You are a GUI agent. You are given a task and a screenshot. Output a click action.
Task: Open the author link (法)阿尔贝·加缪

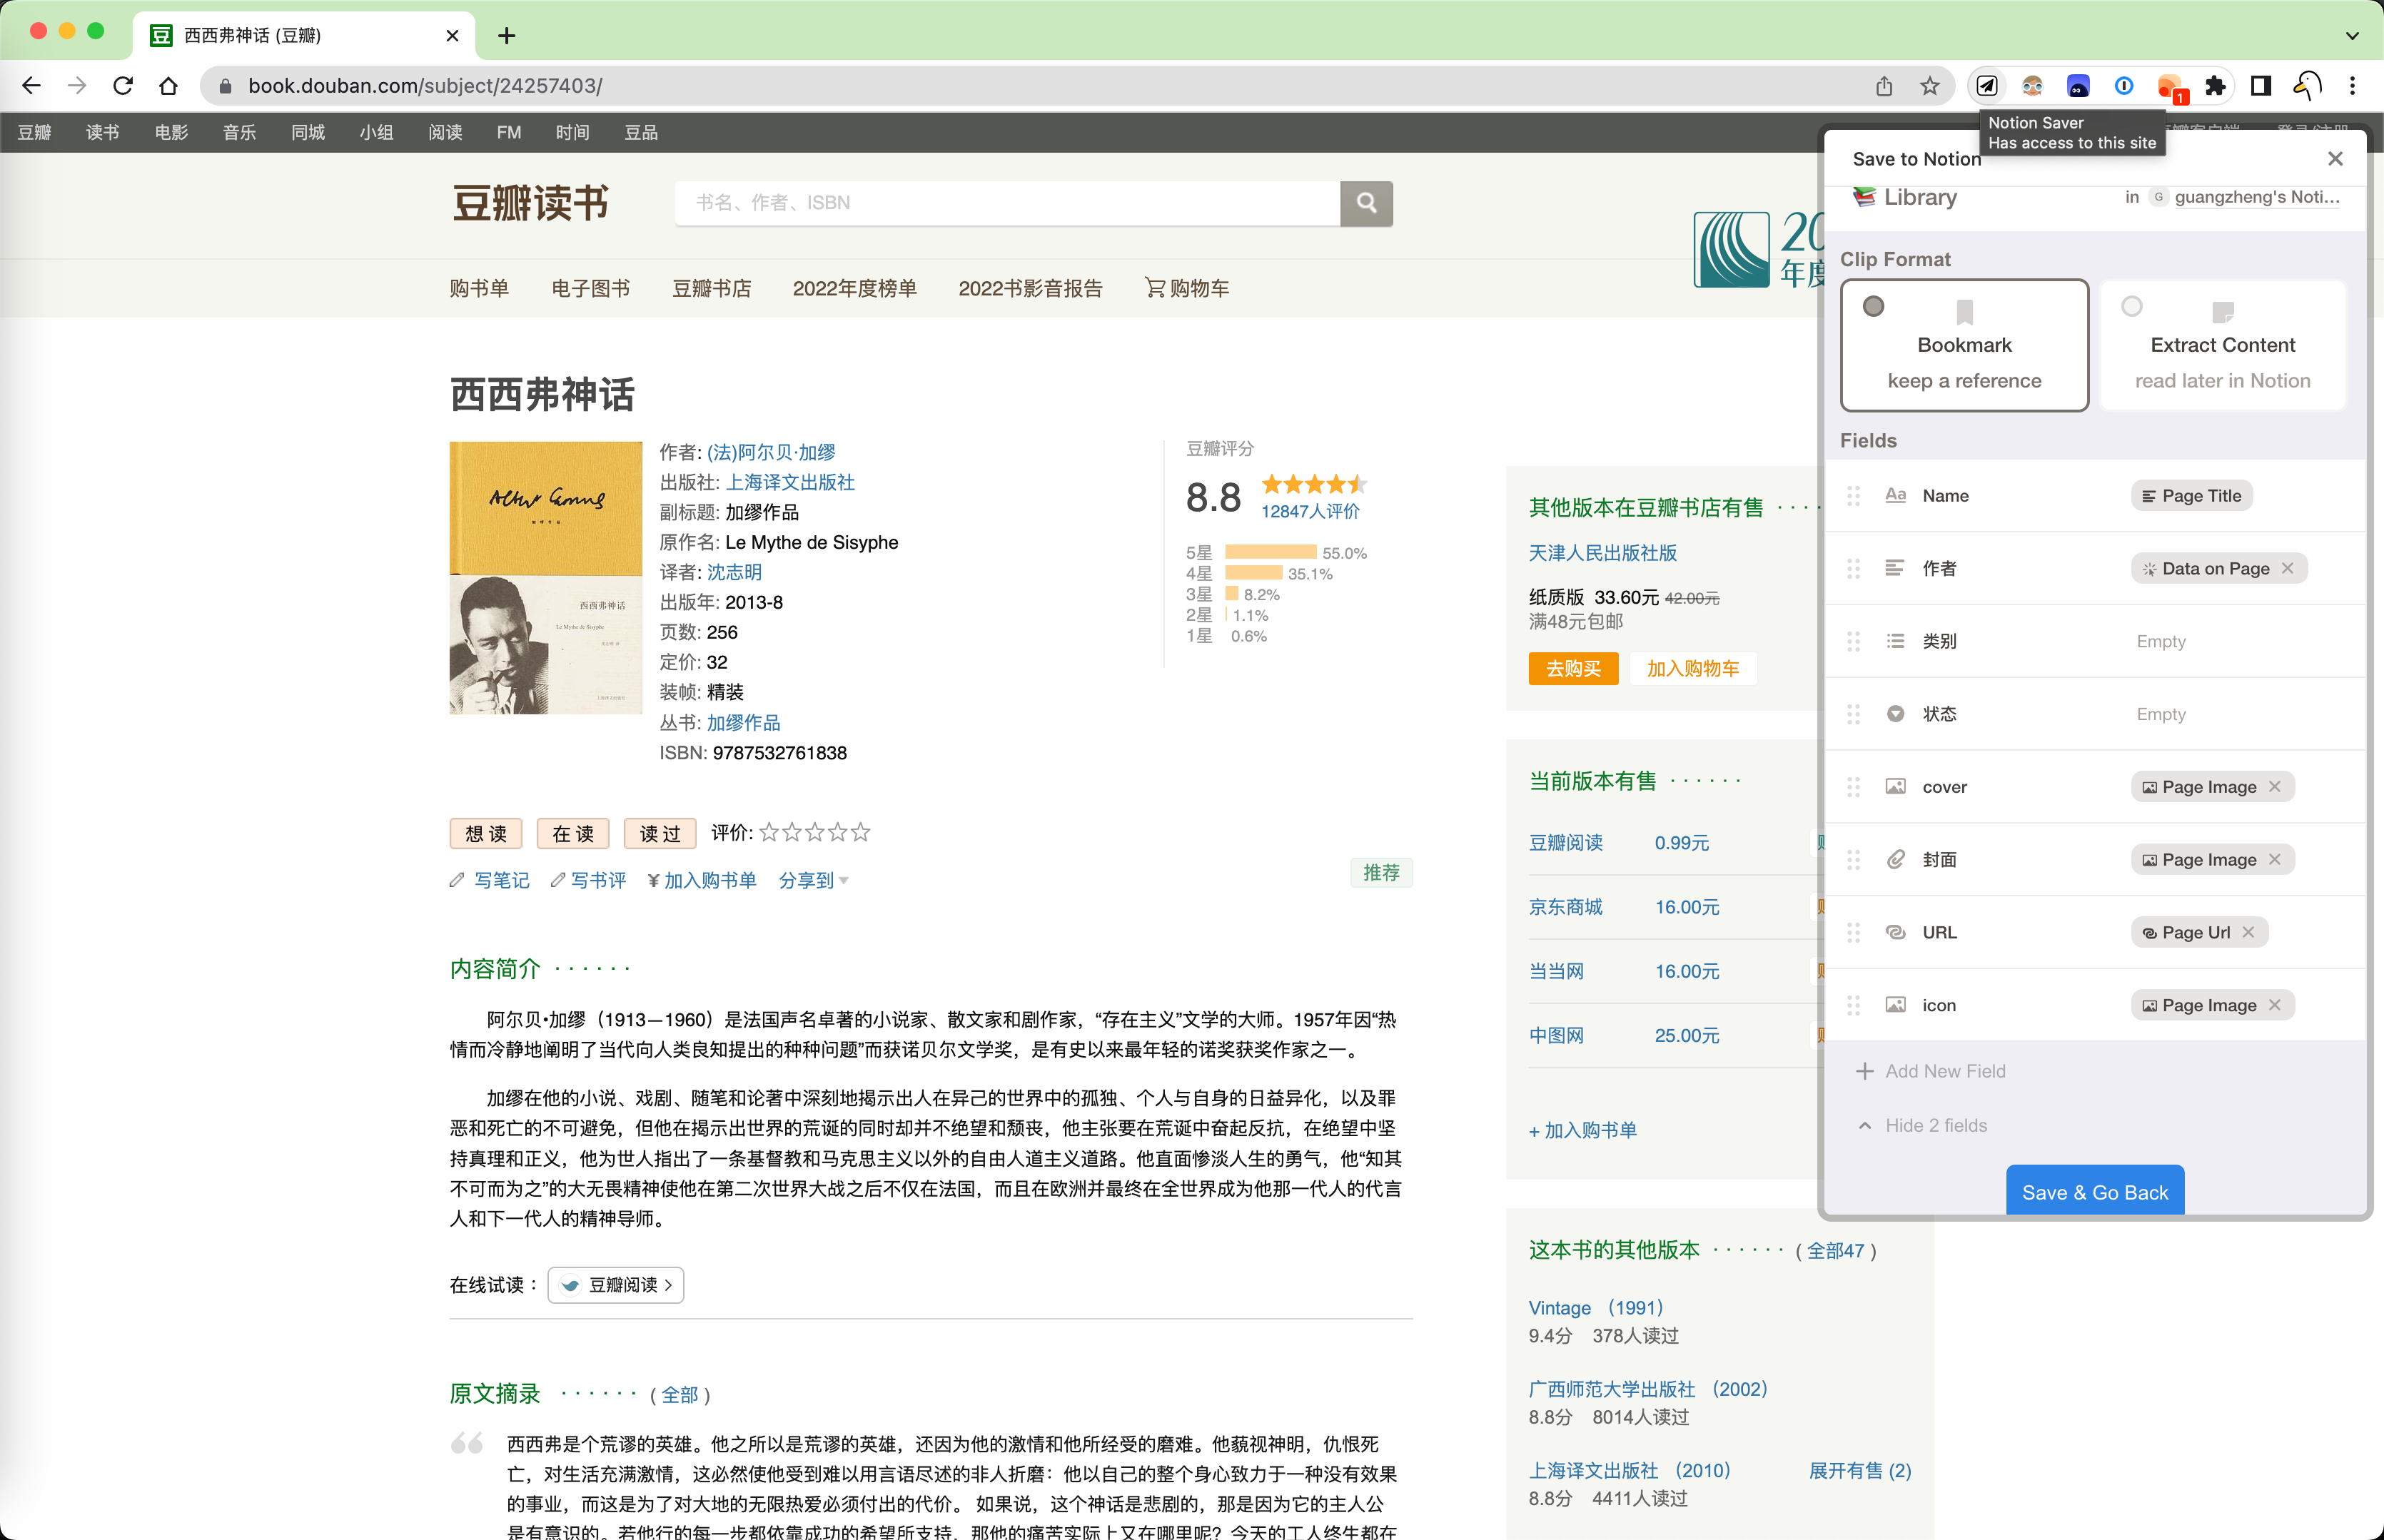[x=771, y=452]
